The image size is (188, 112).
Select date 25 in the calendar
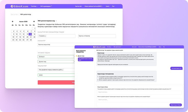pos(20,40)
